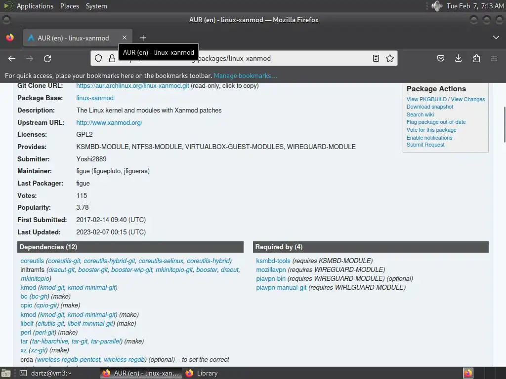The width and height of the screenshot is (506, 379).
Task: Open the libelf dependency link
Action: (27, 324)
